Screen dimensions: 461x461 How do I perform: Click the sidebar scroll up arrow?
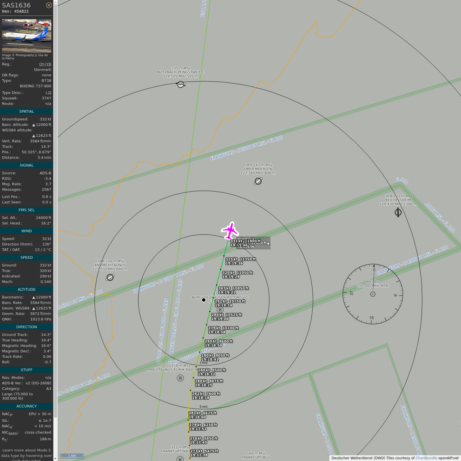pos(55,2)
